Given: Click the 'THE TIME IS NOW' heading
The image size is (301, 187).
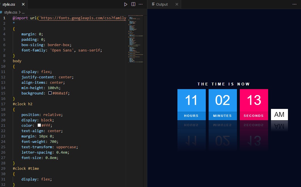Looking at the screenshot, I should point(224,84).
